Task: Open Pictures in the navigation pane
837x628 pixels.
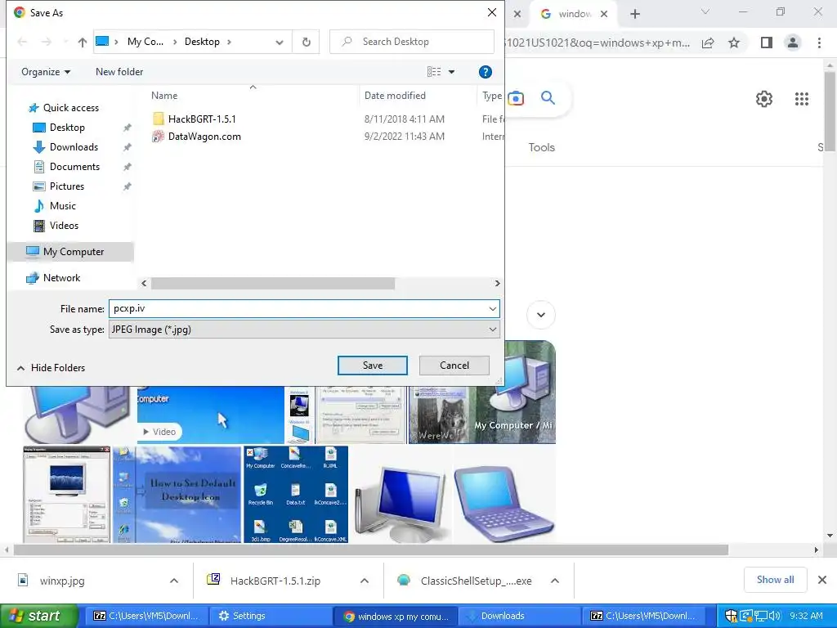Action: [x=67, y=186]
